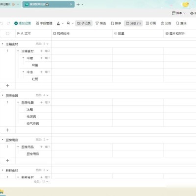Toggle the 子记录 sub-record view button
The width and height of the screenshot is (196, 196).
click(x=84, y=24)
